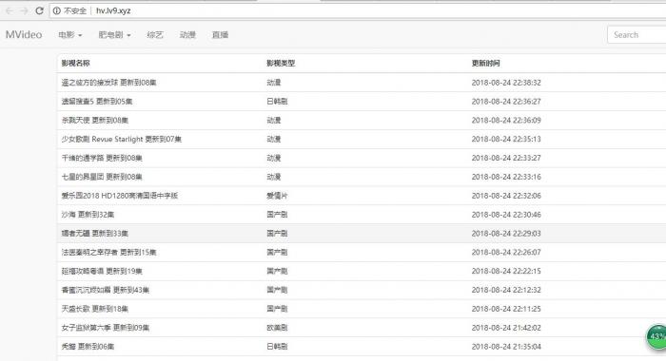666x361 pixels.
Task: Click timestamp 2018-08-24 22:36:09
Action: pos(506,120)
